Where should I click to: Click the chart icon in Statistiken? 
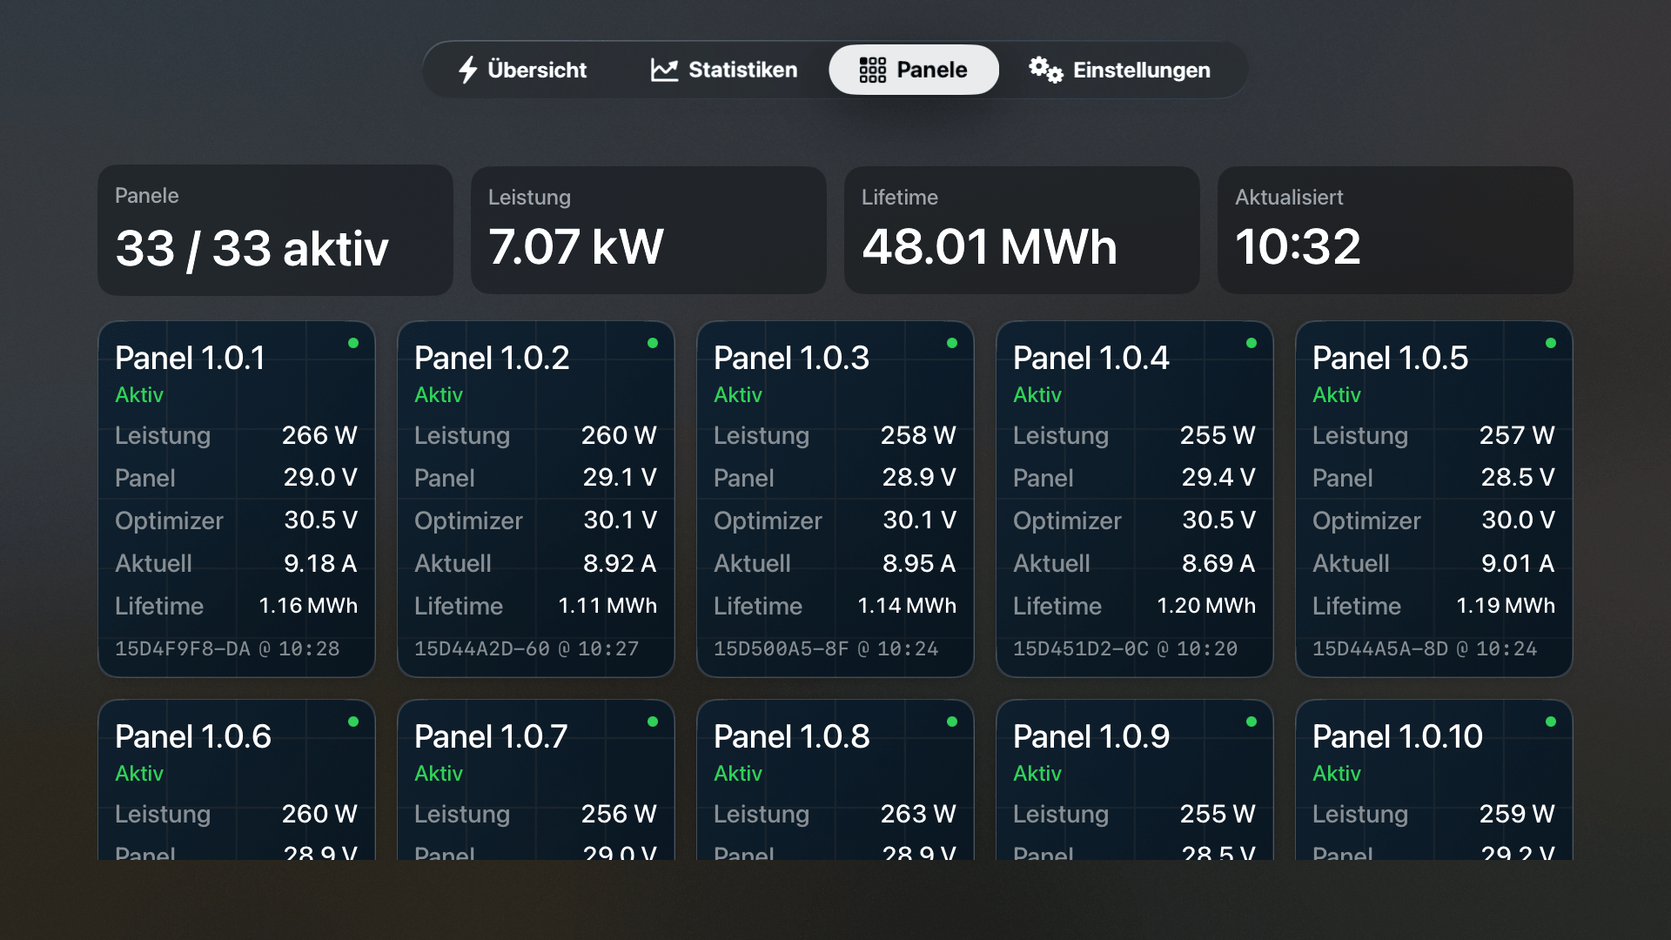pyautogui.click(x=664, y=70)
